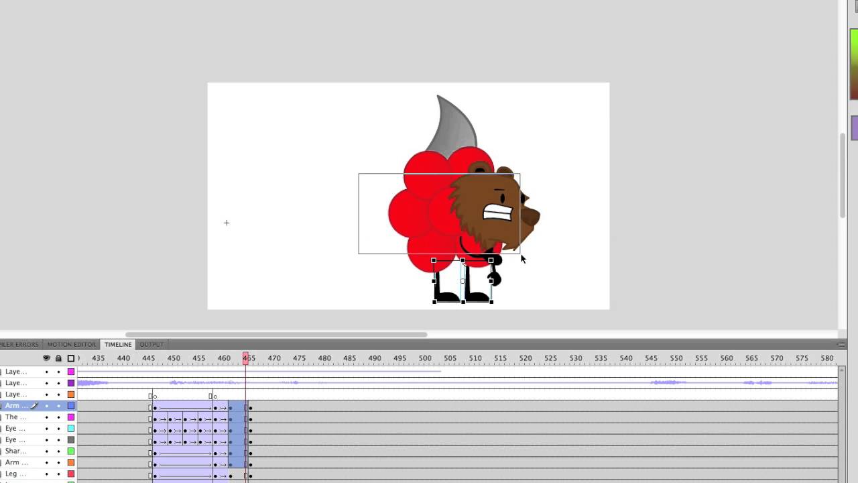Switch to the Output tab
858x483 pixels.
(151, 344)
